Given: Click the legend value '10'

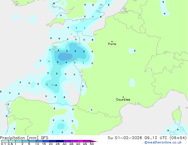Looking at the screenshot, I should 37,144.
